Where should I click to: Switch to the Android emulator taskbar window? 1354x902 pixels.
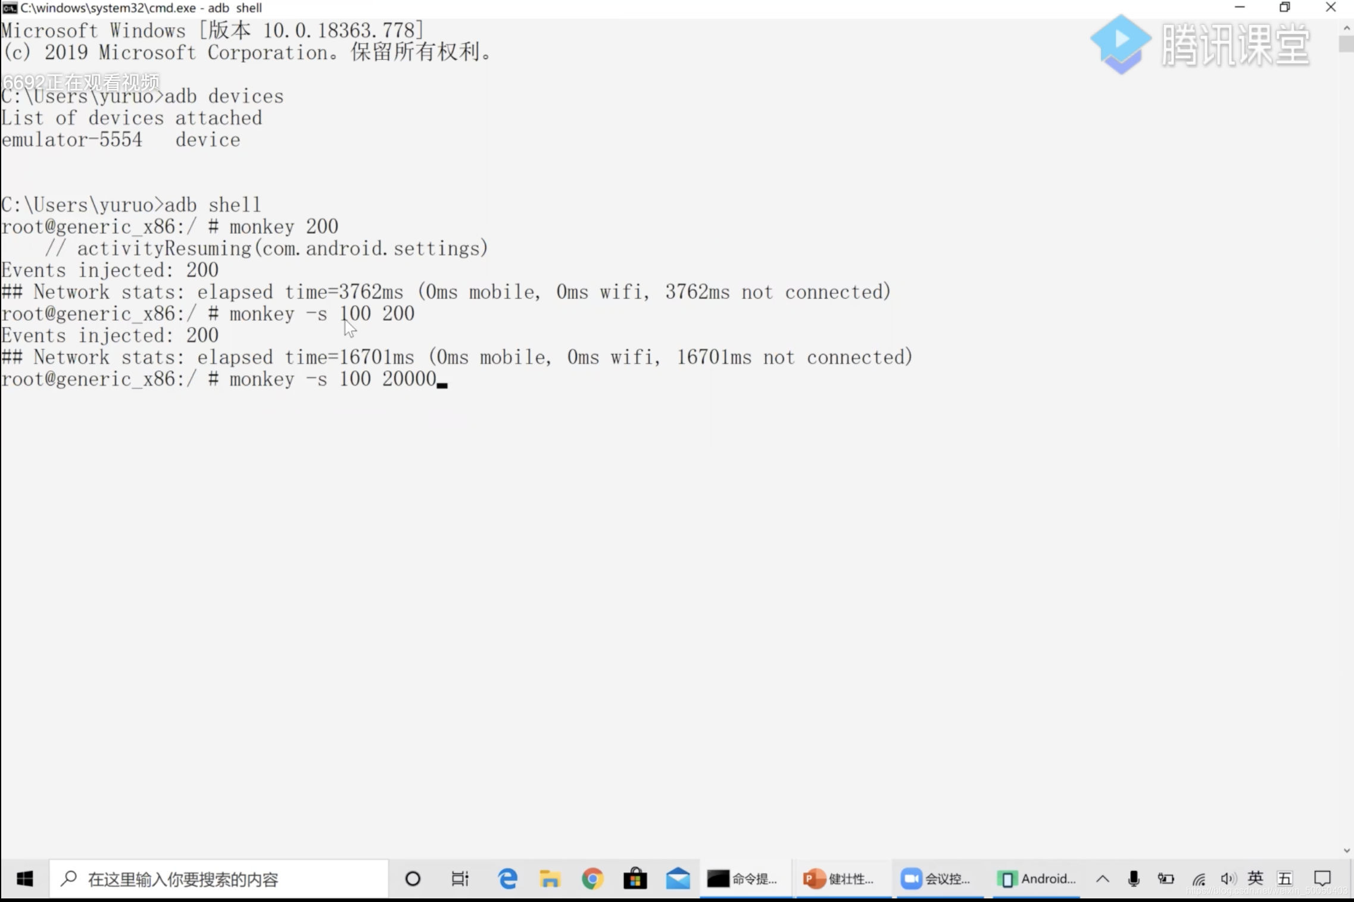[x=1037, y=879]
